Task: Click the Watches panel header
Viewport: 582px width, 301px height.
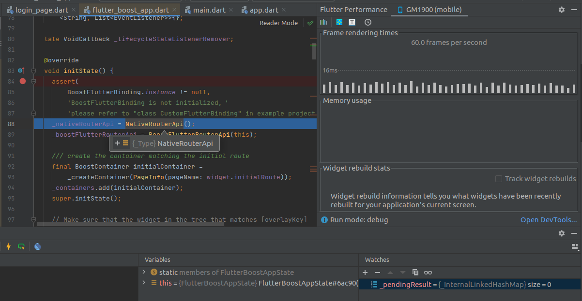Action: click(377, 260)
